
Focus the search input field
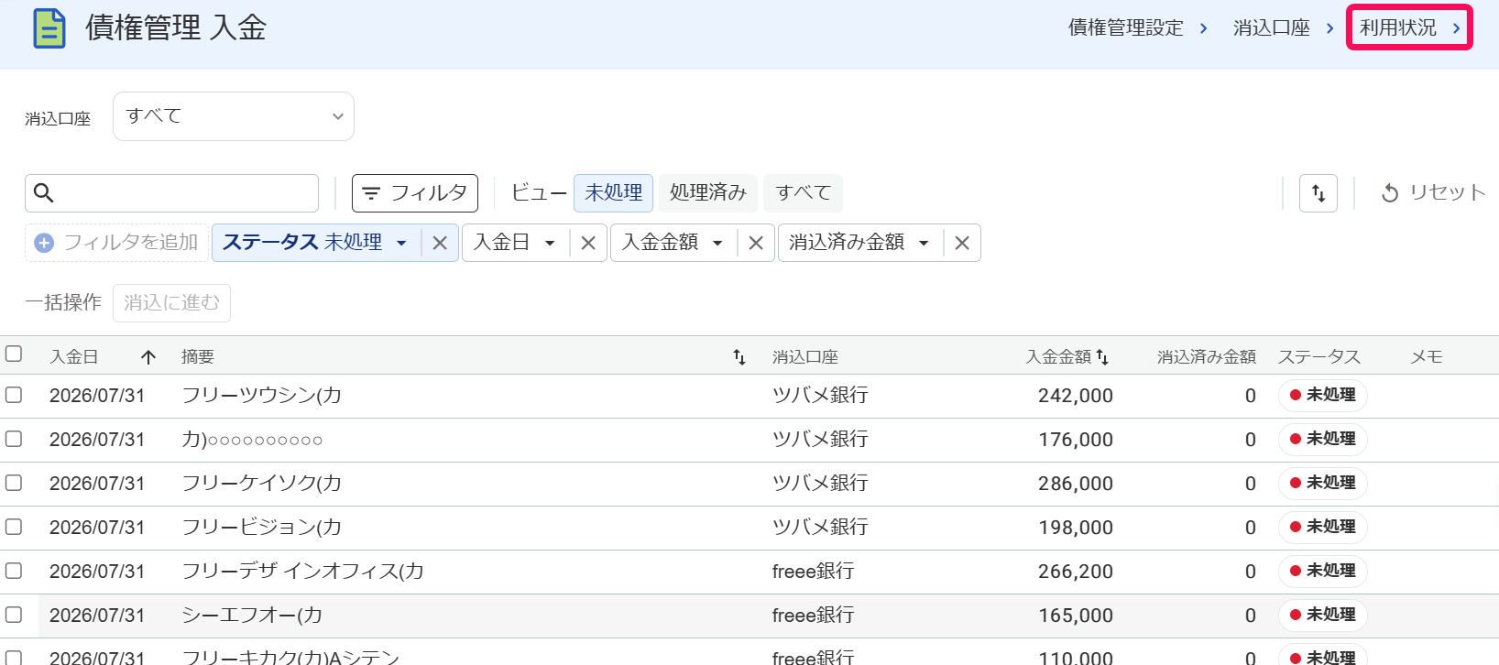(172, 193)
